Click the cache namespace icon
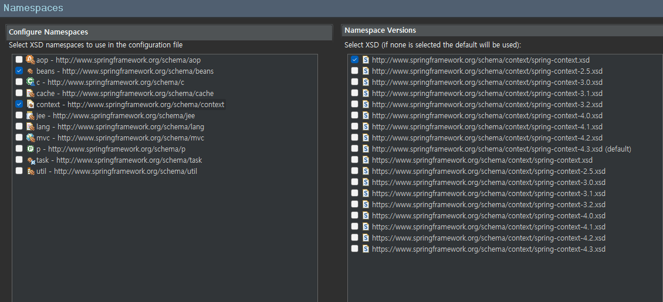The width and height of the screenshot is (663, 302). (x=30, y=93)
